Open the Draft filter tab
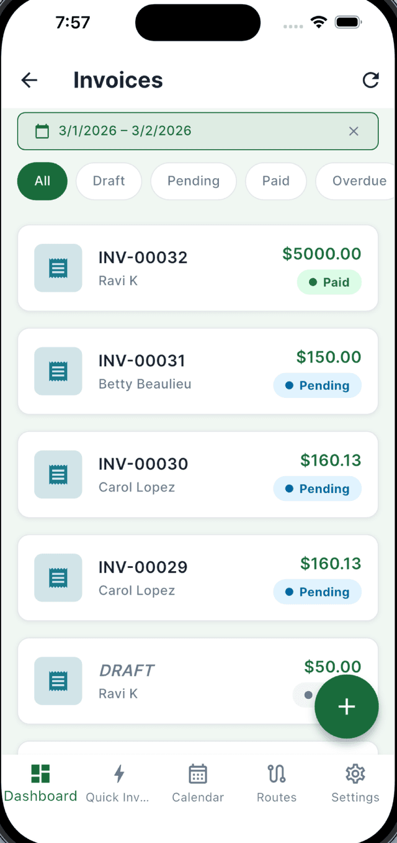This screenshot has width=397, height=843. click(109, 181)
